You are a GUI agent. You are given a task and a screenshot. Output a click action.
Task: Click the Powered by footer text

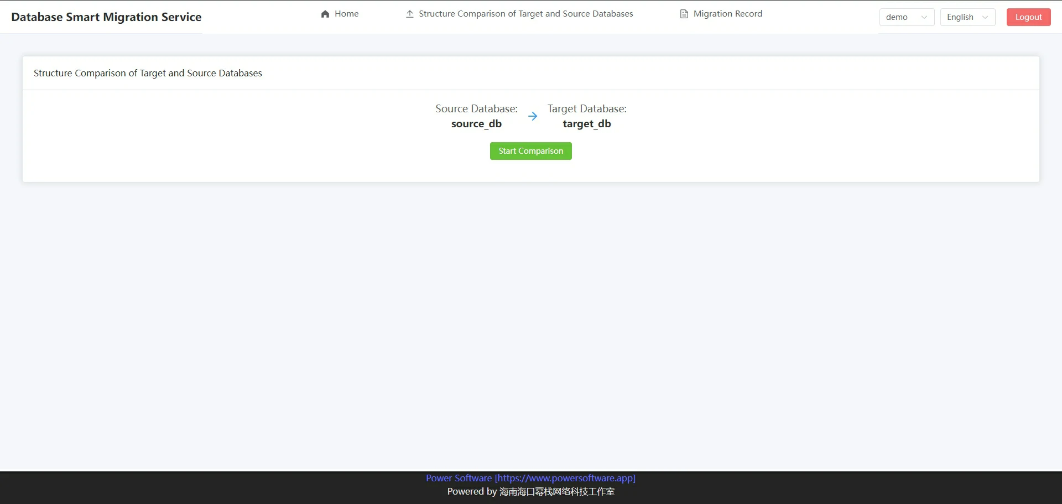tap(530, 491)
